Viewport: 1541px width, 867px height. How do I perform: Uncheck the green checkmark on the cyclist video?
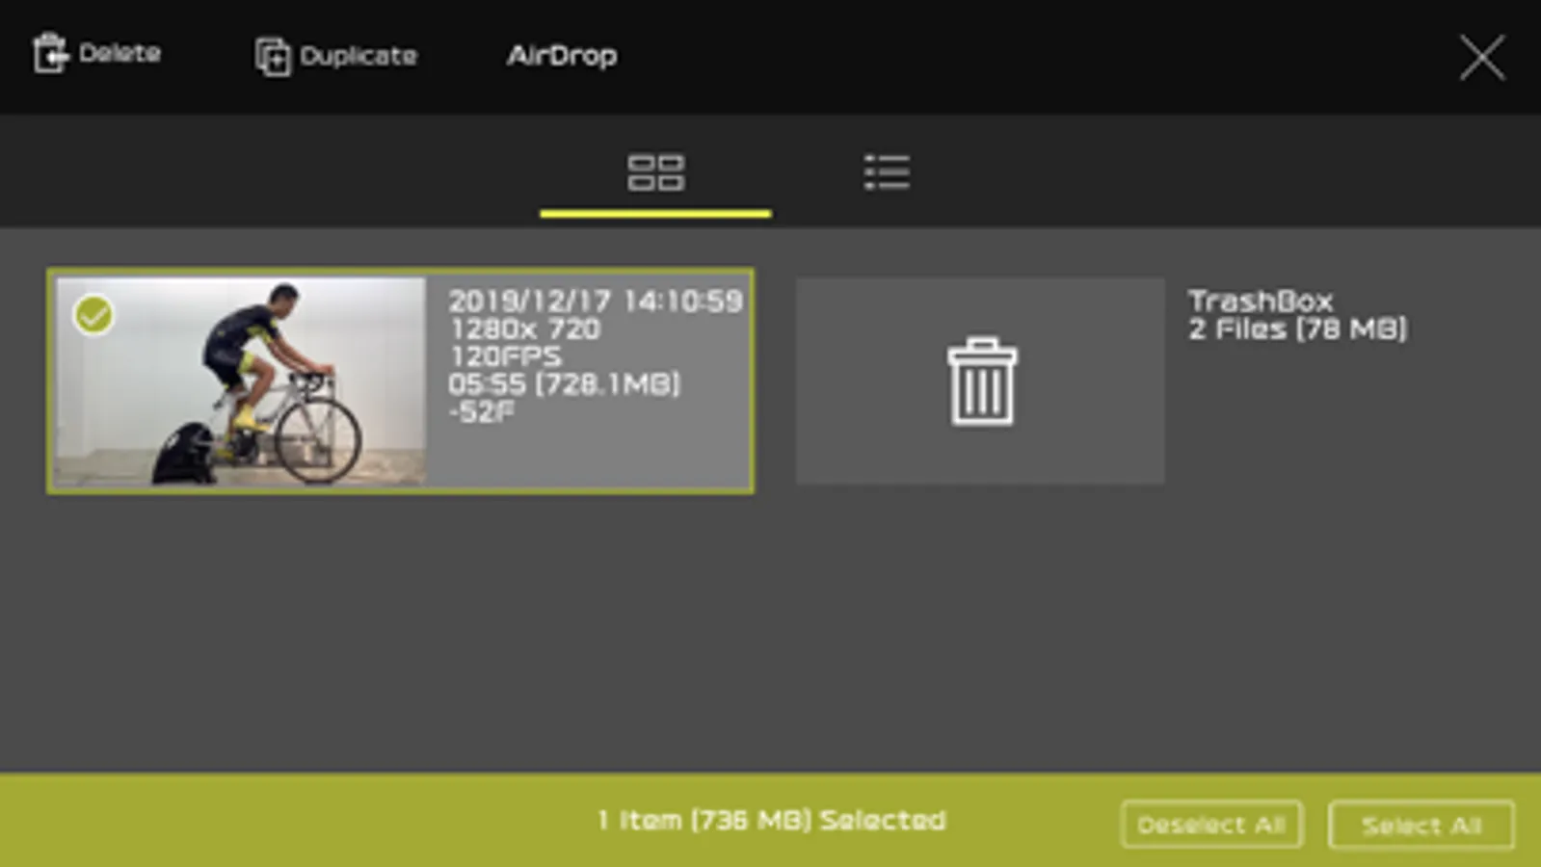pos(93,315)
